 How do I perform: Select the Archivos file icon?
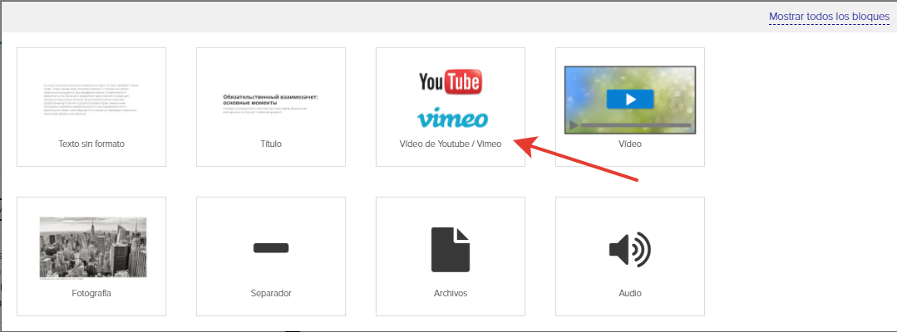451,249
